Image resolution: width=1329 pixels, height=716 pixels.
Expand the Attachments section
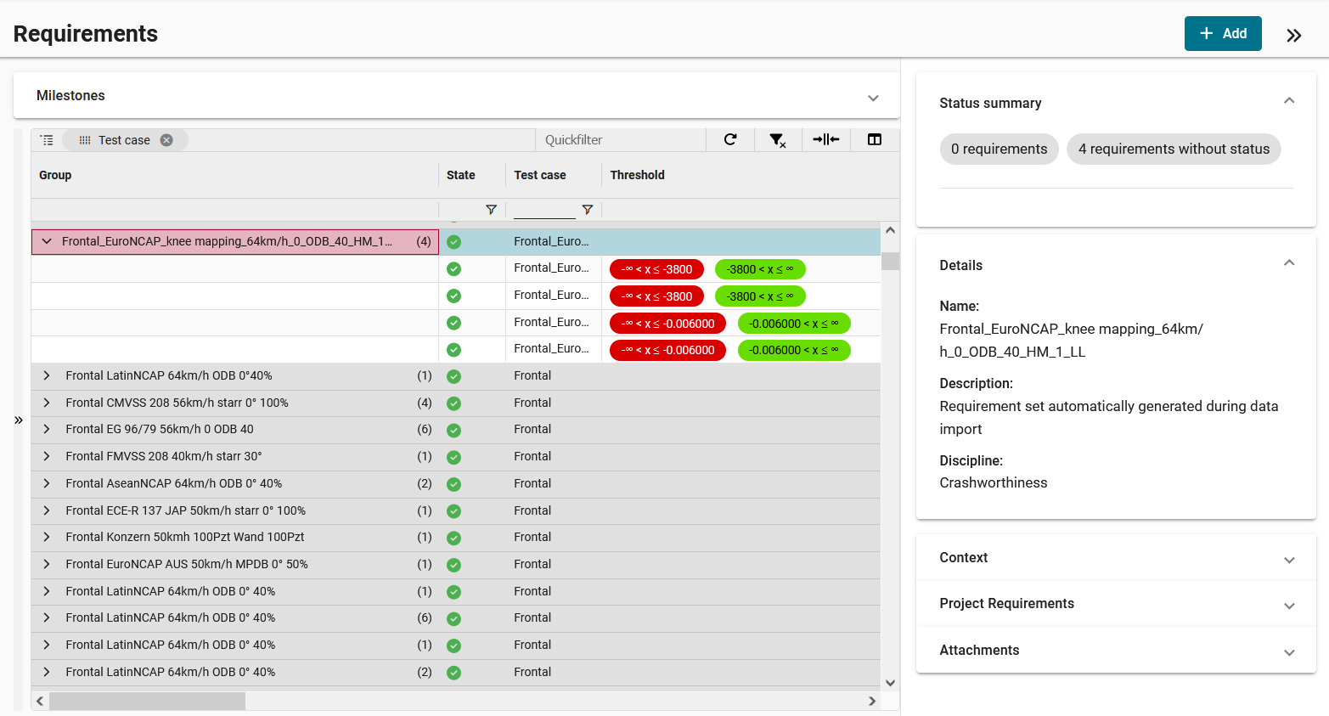1289,652
